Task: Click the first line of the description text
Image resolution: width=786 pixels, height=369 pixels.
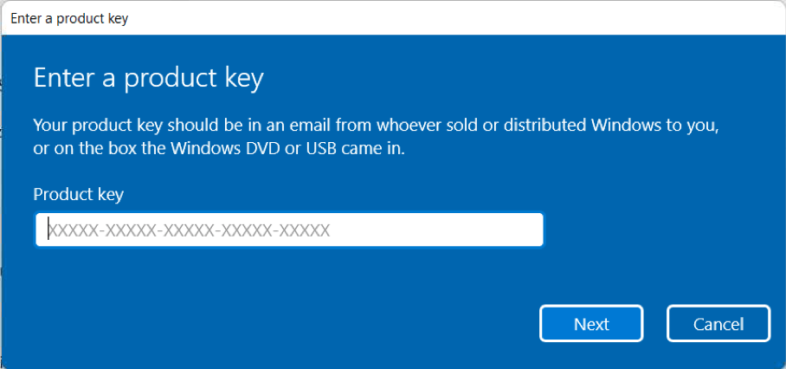Action: pyautogui.click(x=377, y=125)
